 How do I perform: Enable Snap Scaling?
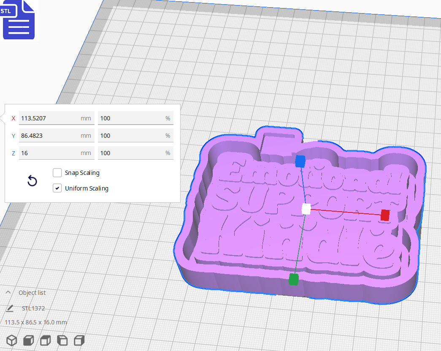click(x=57, y=172)
